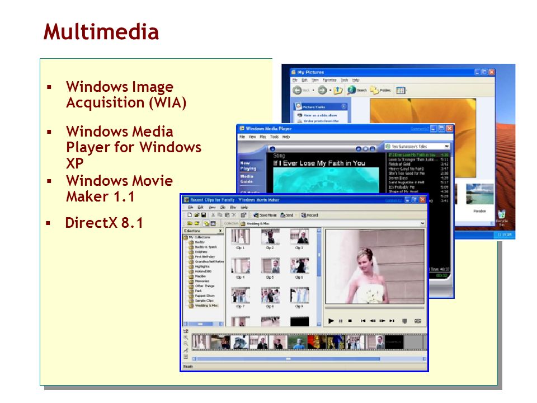537x403 pixels.
Task: Select Clip 6 thumbnail in Movie Maker
Action: tap(299, 265)
